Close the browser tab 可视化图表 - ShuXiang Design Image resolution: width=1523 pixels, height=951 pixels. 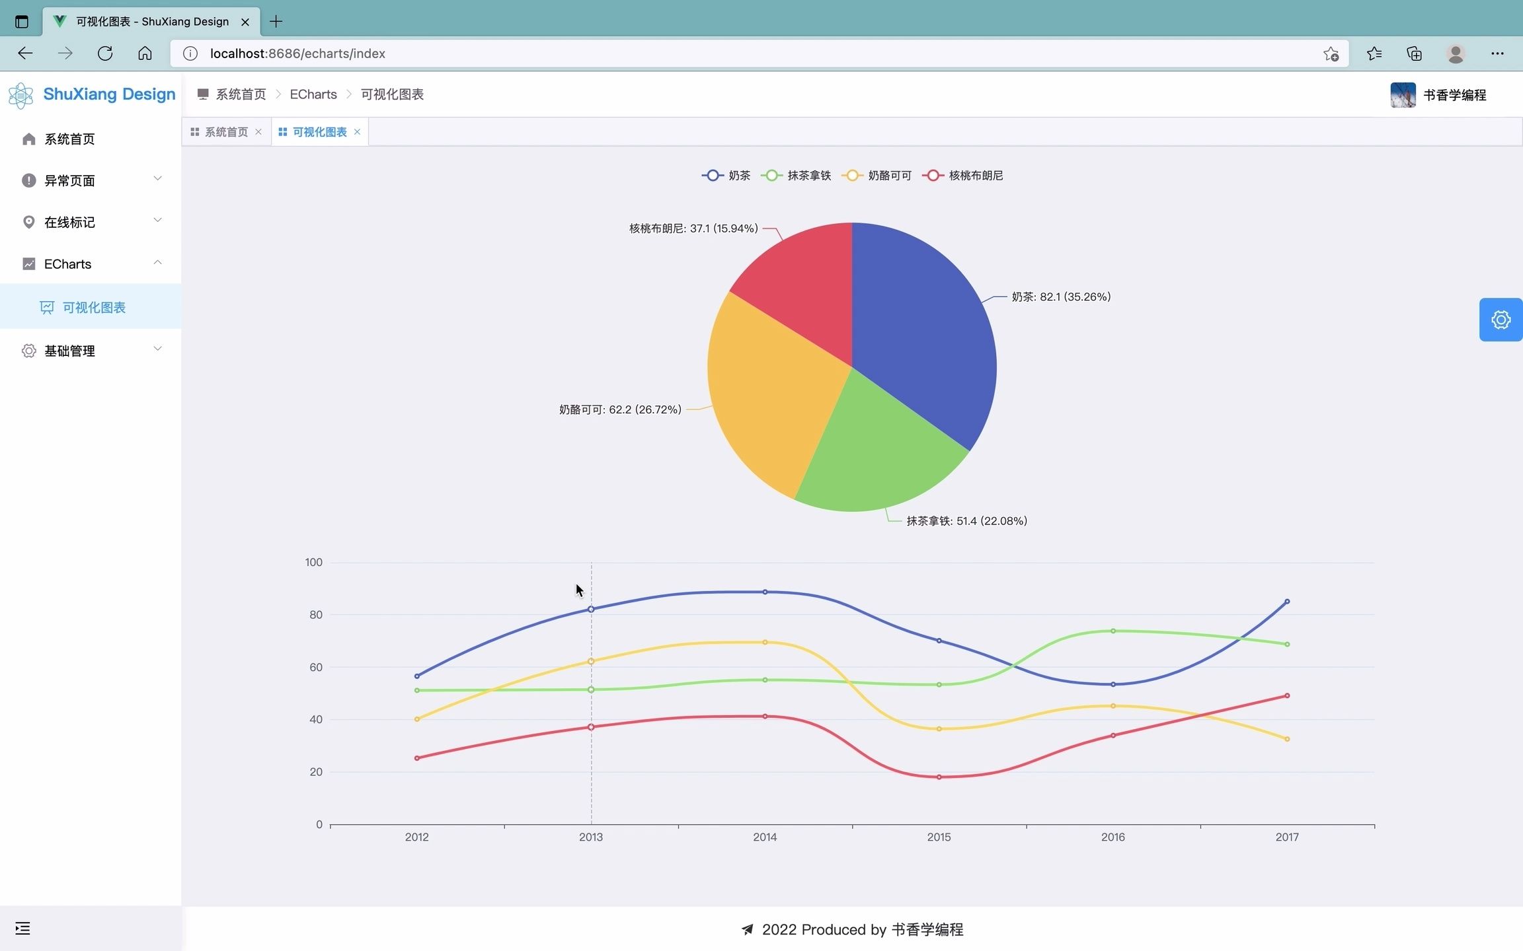245,22
